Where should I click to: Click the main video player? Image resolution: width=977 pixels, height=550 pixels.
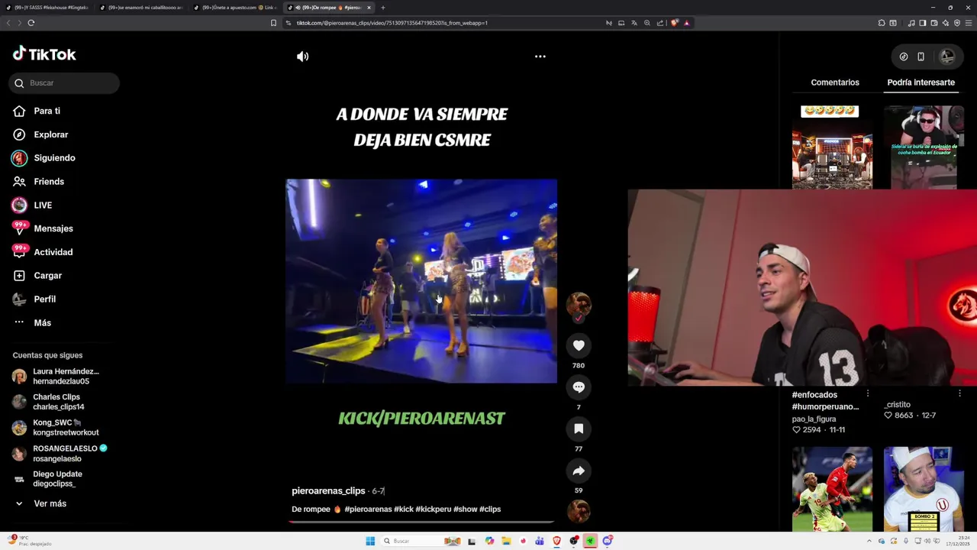coord(421,281)
